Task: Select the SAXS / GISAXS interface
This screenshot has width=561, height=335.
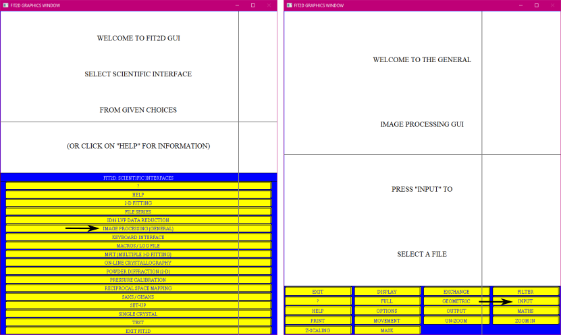Action: tap(138, 297)
